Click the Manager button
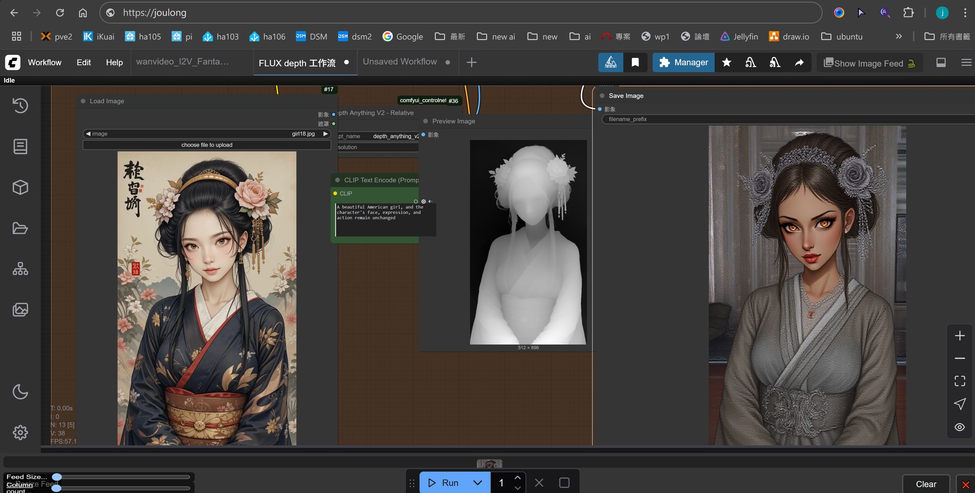Screen dimensions: 975x493 pos(684,62)
